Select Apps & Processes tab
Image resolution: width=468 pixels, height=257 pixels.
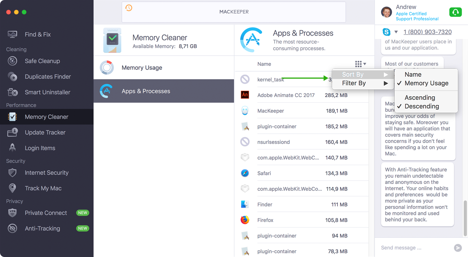[164, 91]
